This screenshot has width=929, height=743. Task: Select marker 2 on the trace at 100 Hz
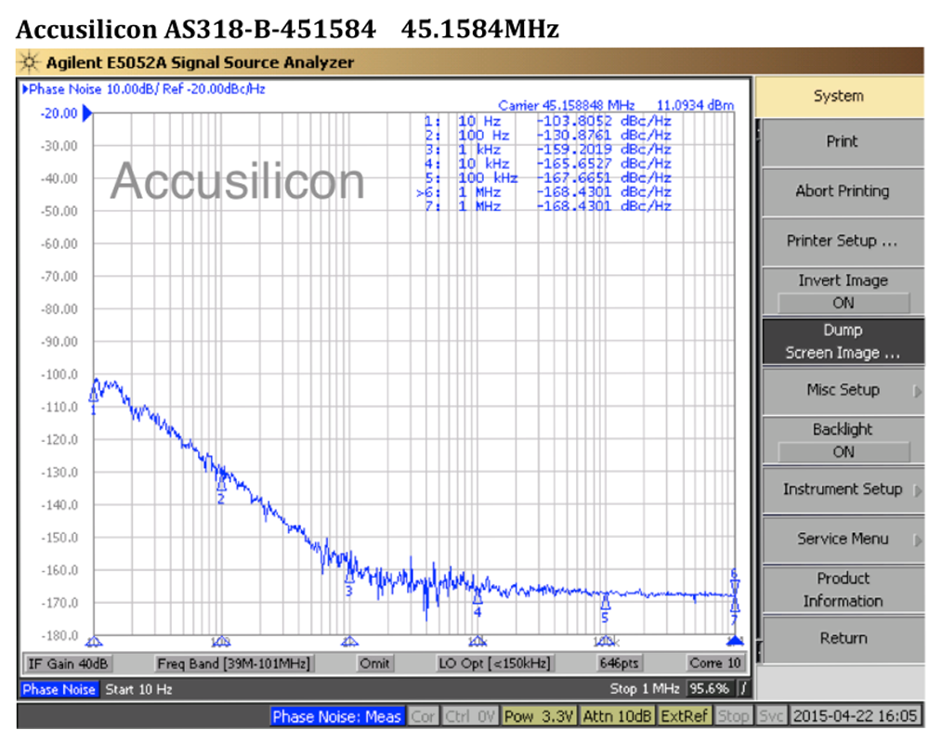[x=221, y=485]
